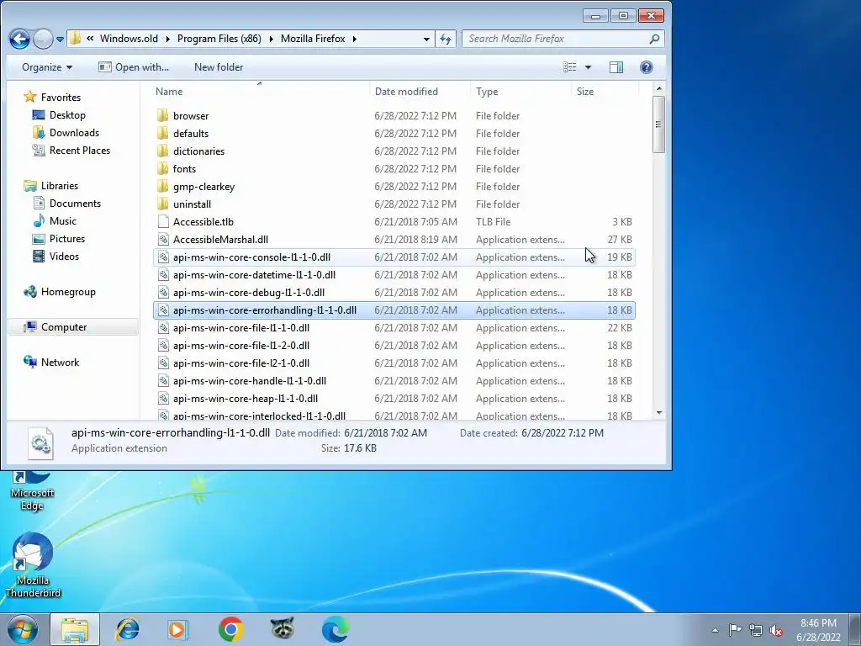Toggle the preview pane icon
Image resolution: width=861 pixels, height=646 pixels.
pos(616,67)
